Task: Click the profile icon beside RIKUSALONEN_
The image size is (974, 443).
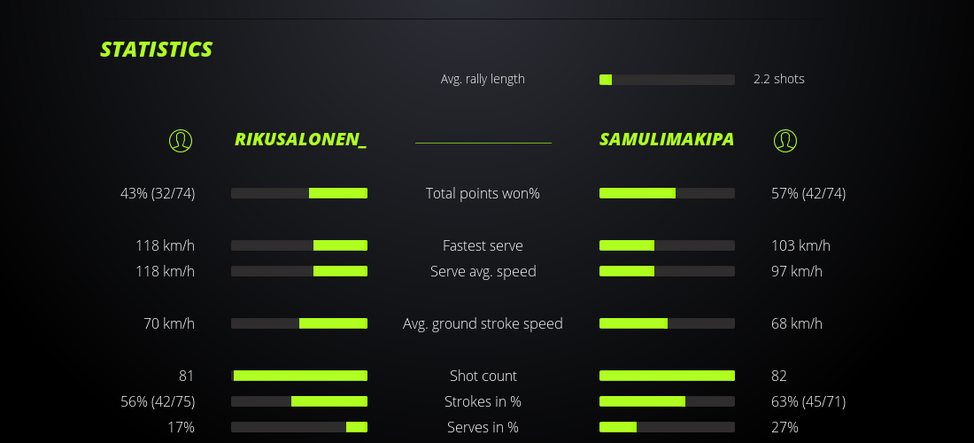Action: point(181,140)
